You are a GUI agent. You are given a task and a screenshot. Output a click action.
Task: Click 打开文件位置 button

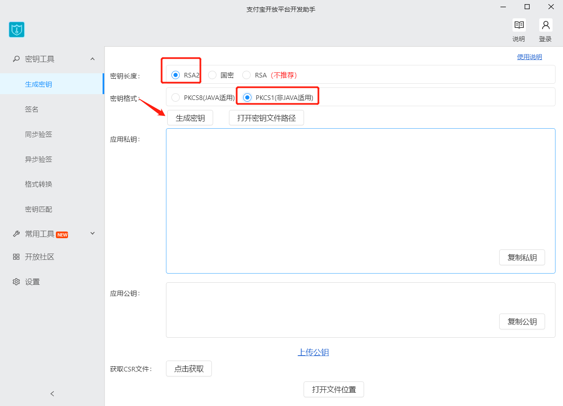pyautogui.click(x=334, y=389)
